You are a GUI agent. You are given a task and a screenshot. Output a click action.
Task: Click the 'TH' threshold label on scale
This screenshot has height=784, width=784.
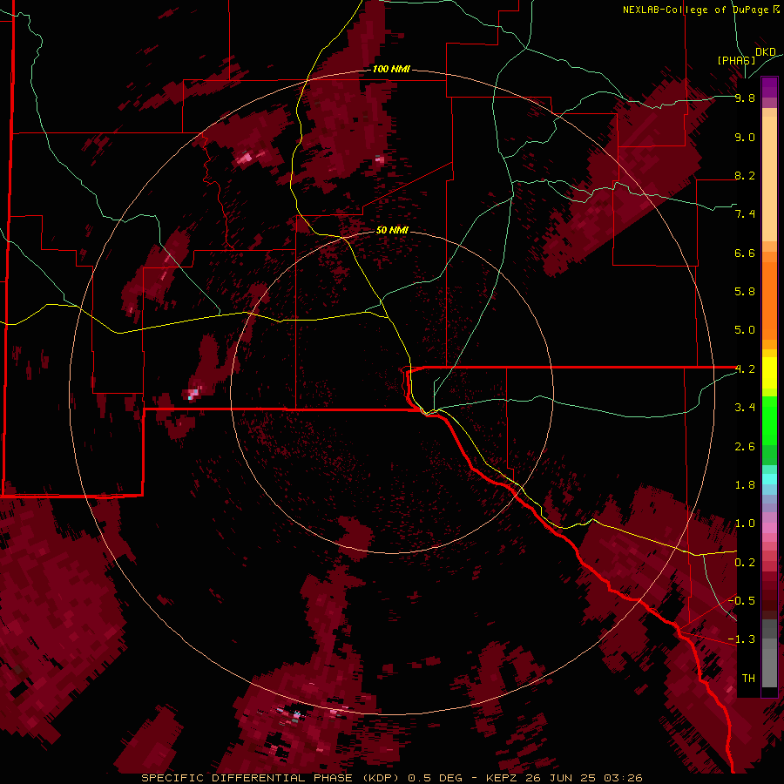(748, 678)
